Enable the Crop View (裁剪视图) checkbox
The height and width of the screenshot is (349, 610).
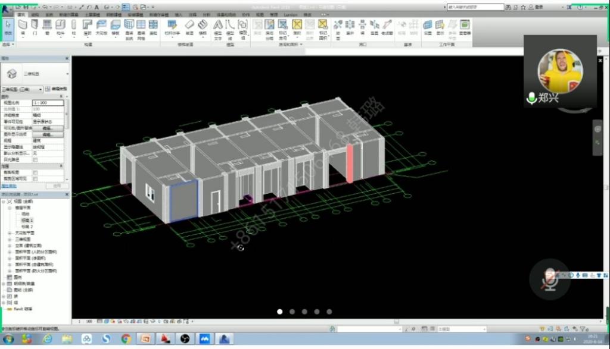click(35, 172)
